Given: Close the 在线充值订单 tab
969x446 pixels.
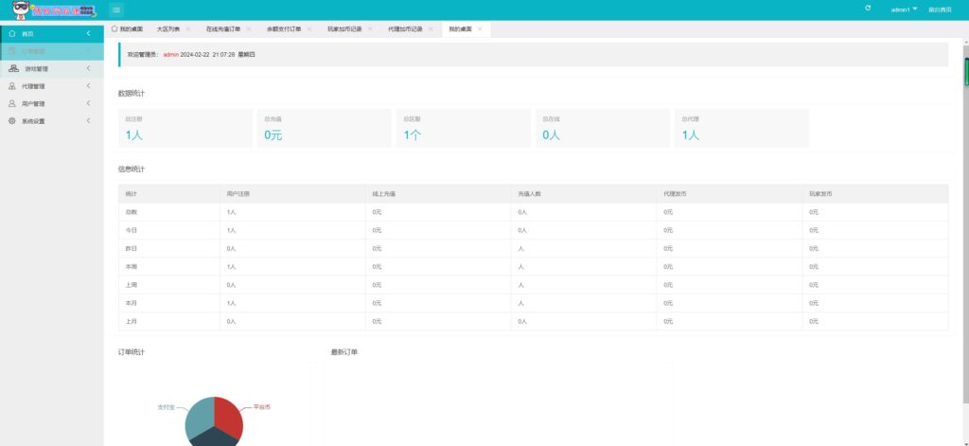Looking at the screenshot, I should (249, 29).
